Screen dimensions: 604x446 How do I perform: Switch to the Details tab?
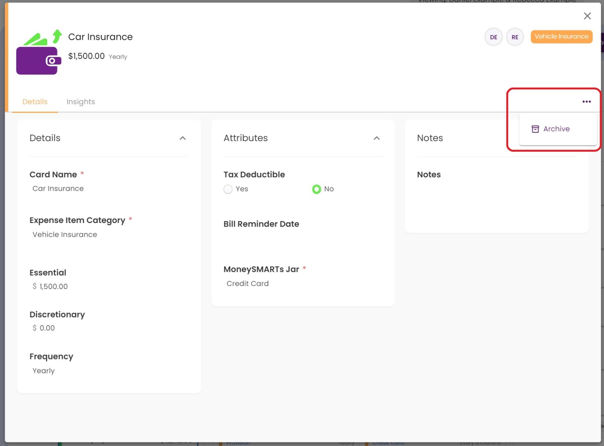click(35, 101)
